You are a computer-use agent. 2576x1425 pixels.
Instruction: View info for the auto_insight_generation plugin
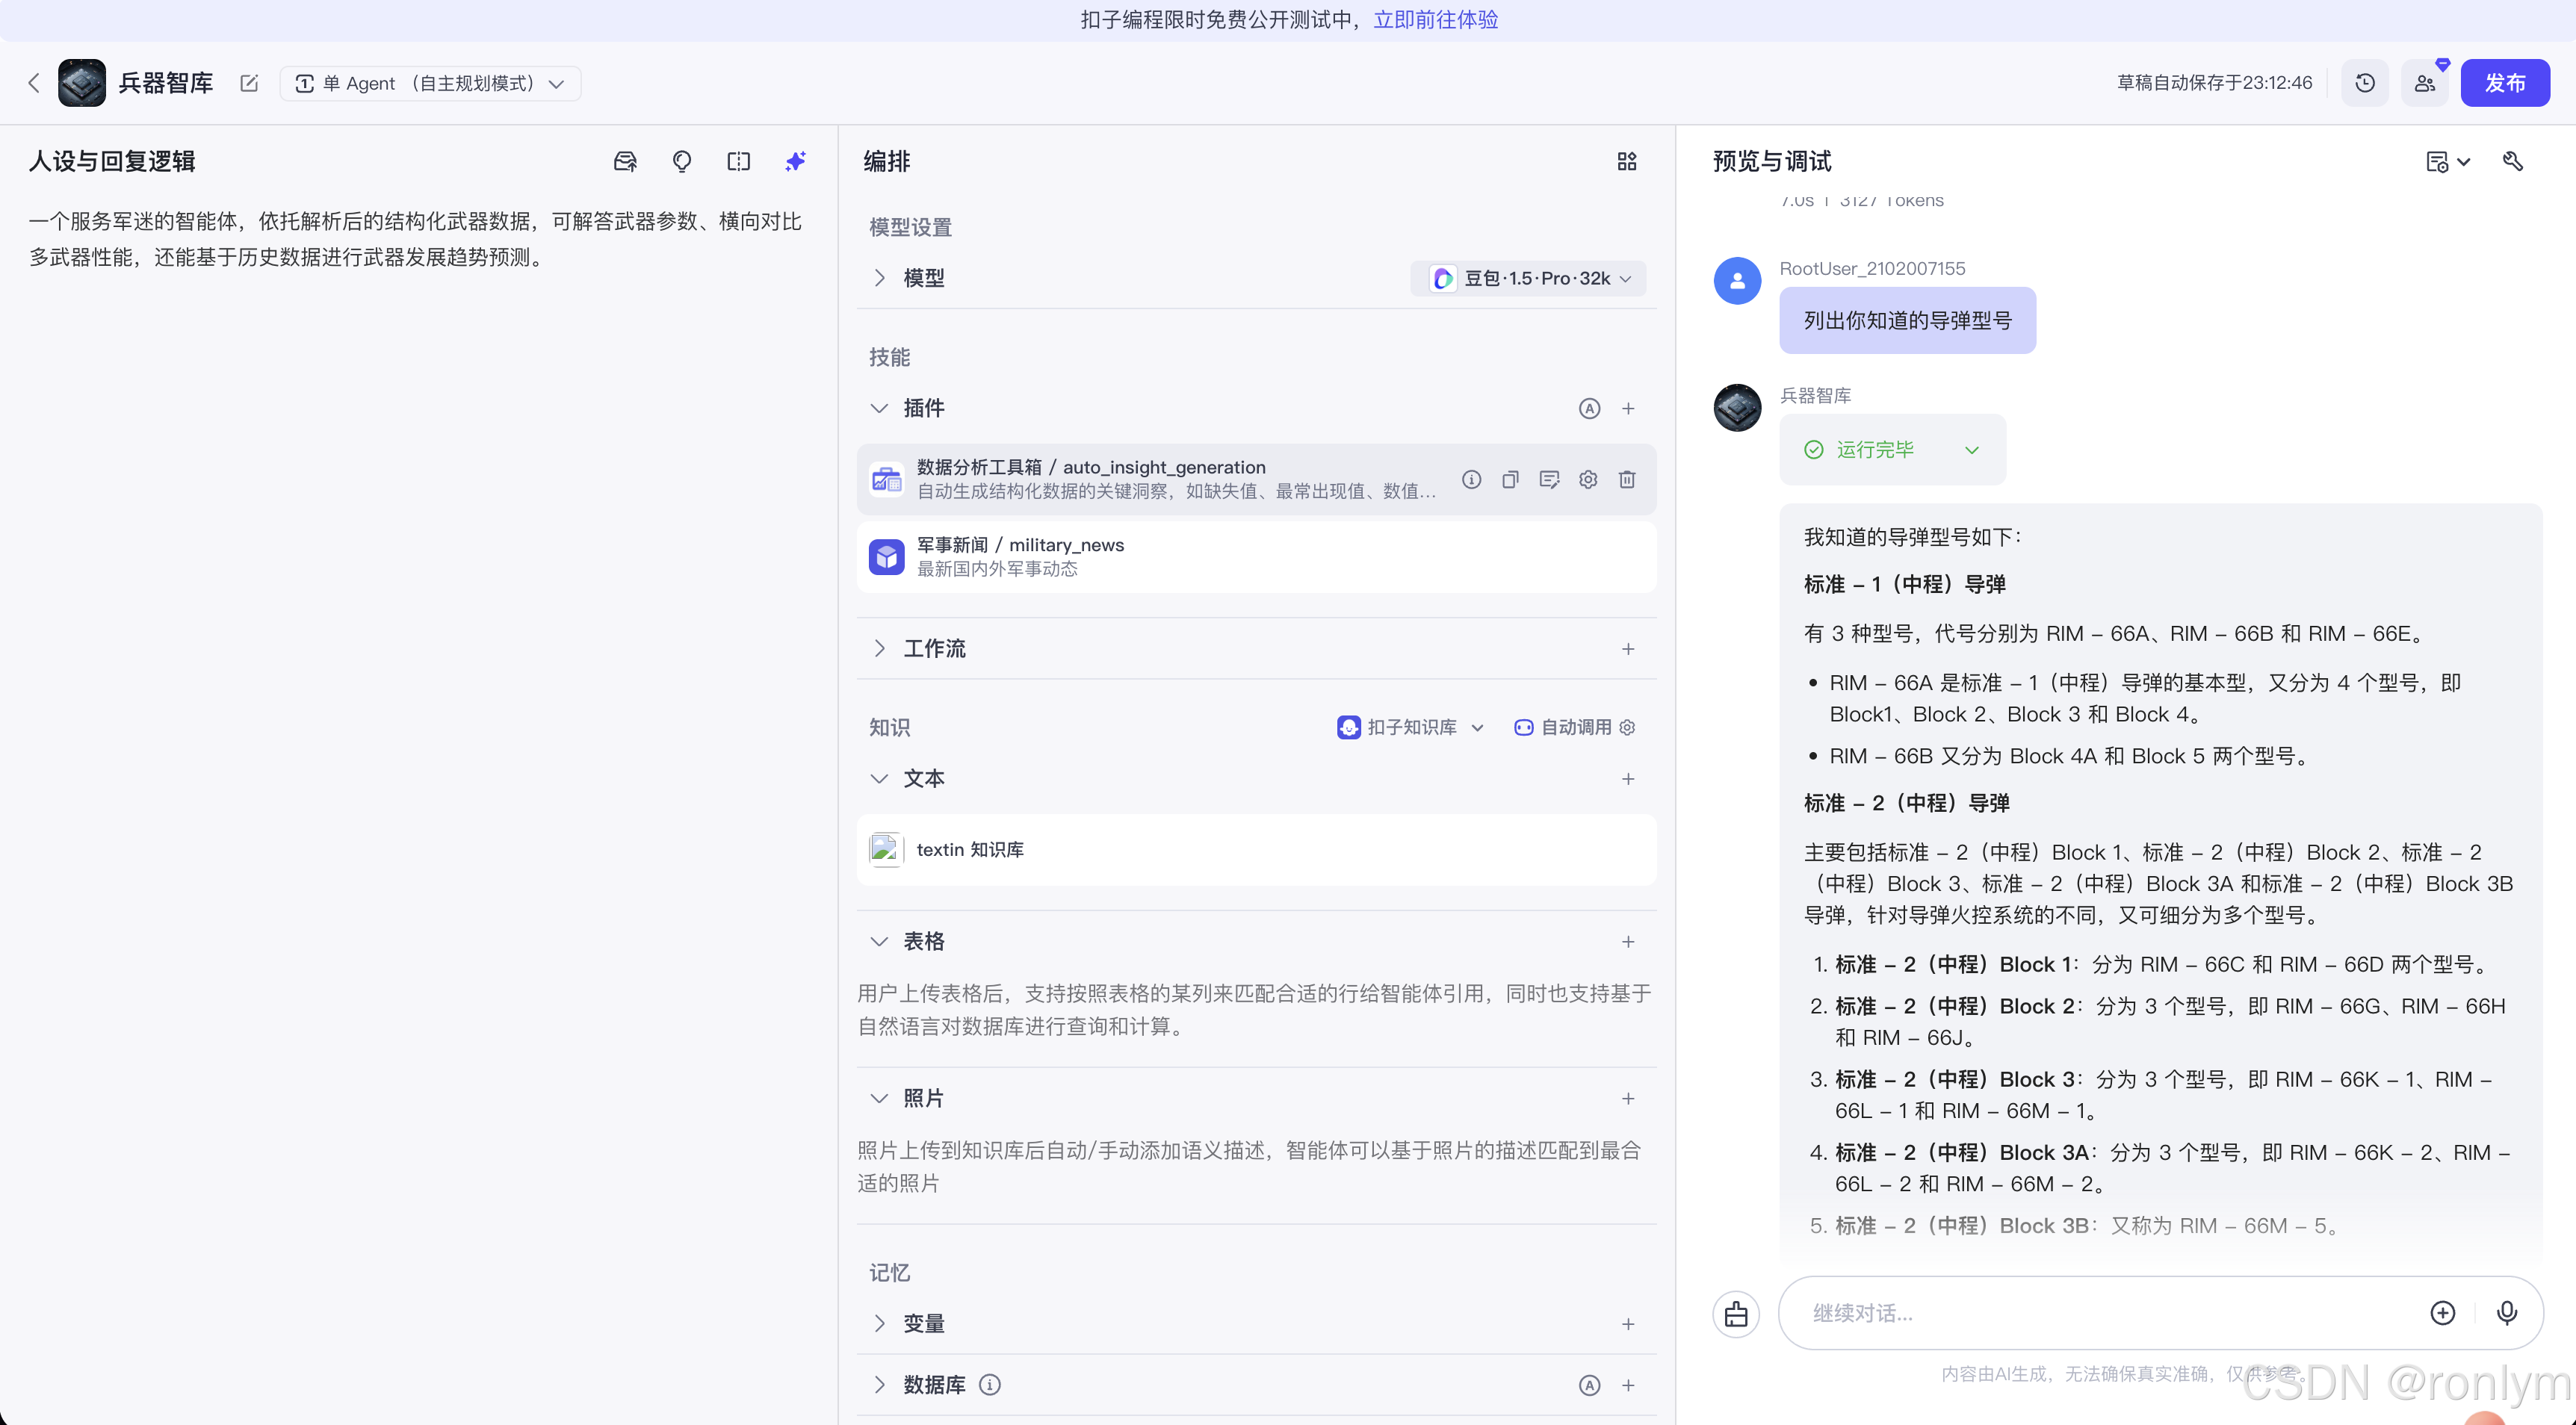pos(1471,479)
